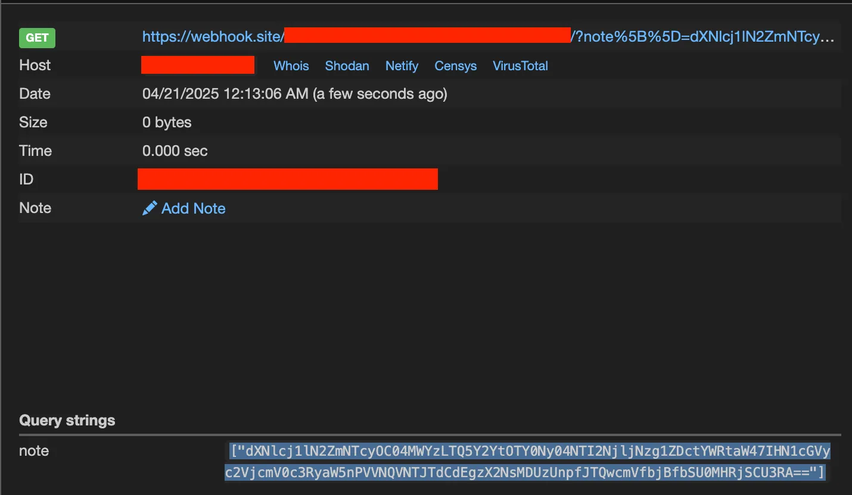Click the Note row label
Image resolution: width=852 pixels, height=495 pixels.
pyautogui.click(x=35, y=208)
